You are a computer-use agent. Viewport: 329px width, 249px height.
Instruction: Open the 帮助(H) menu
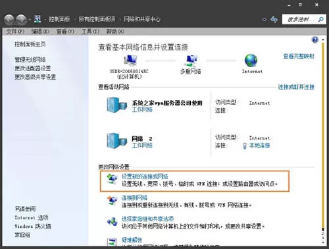[115, 32]
